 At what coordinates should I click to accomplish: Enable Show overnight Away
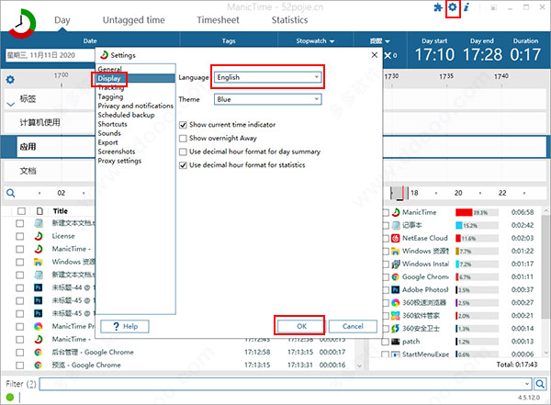point(183,138)
